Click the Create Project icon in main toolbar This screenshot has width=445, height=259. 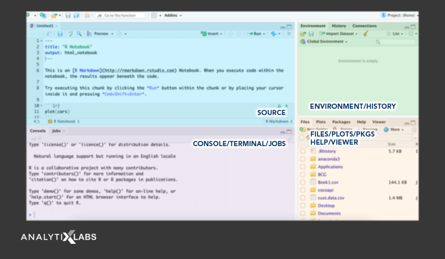pos(43,15)
